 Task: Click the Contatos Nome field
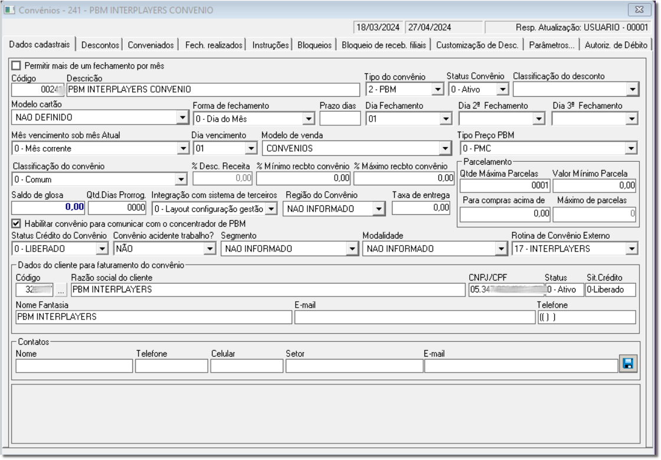[x=74, y=366]
